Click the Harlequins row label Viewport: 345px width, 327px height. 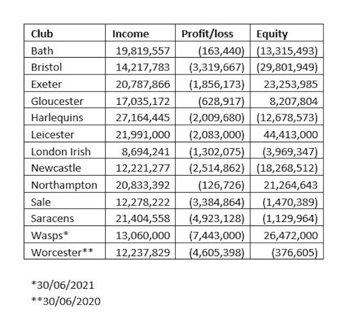click(x=57, y=118)
